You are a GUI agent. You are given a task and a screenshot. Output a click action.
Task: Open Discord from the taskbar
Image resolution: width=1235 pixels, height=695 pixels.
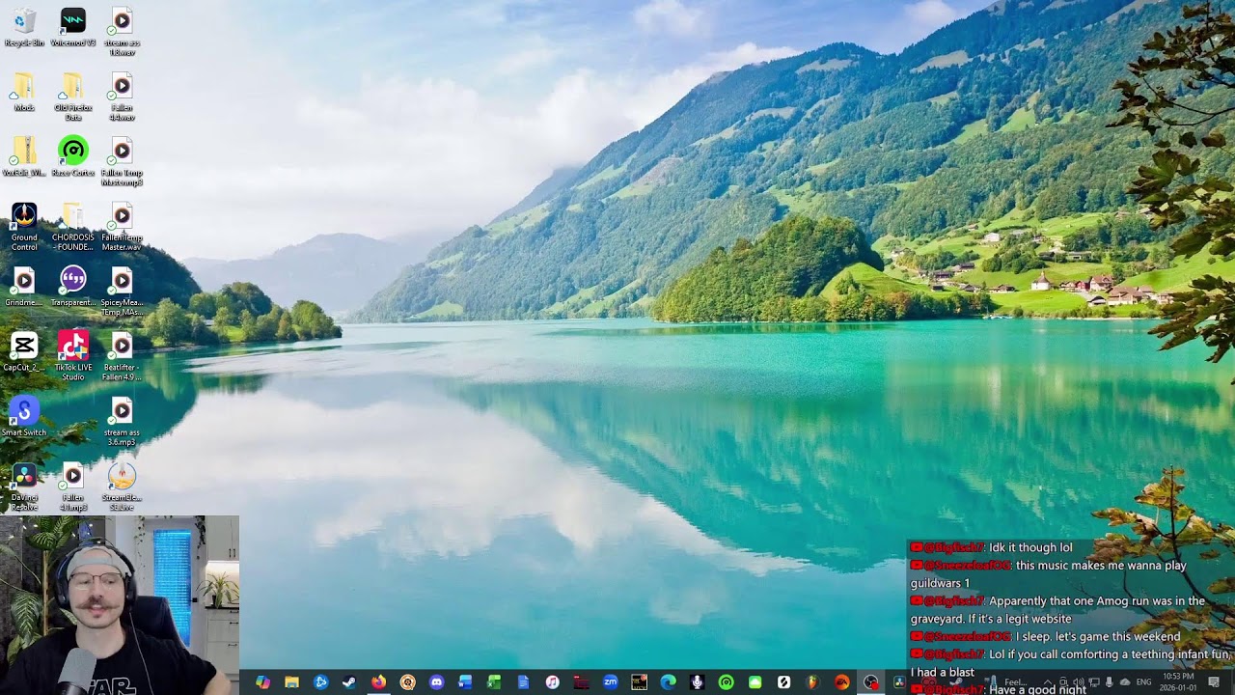tap(436, 682)
